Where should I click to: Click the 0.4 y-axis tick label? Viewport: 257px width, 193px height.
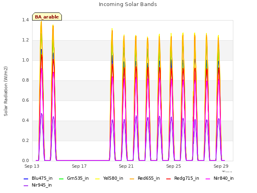pyautogui.click(x=25, y=121)
